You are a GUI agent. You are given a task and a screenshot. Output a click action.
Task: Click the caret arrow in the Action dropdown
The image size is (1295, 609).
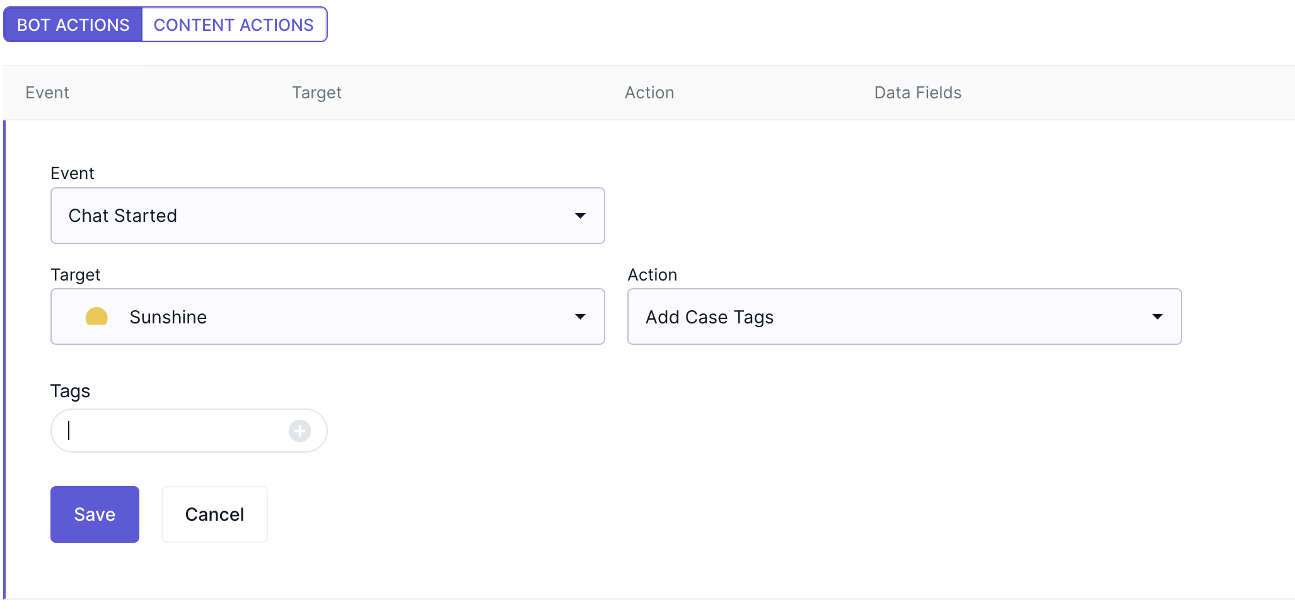[x=1158, y=316]
